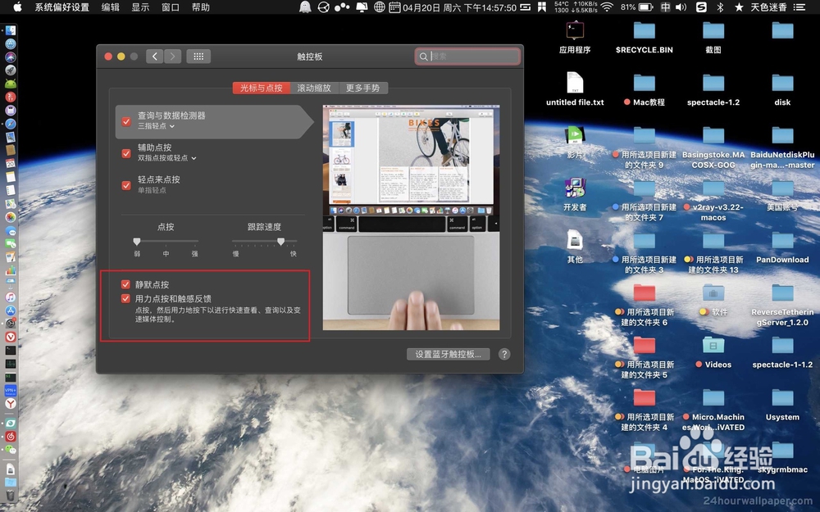
Task: Click the help question mark button
Action: coord(504,354)
